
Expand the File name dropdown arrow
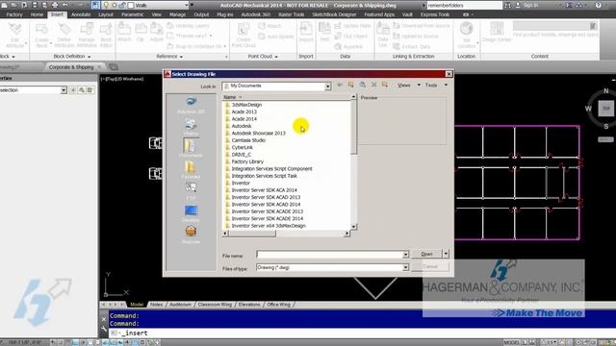coord(405,255)
